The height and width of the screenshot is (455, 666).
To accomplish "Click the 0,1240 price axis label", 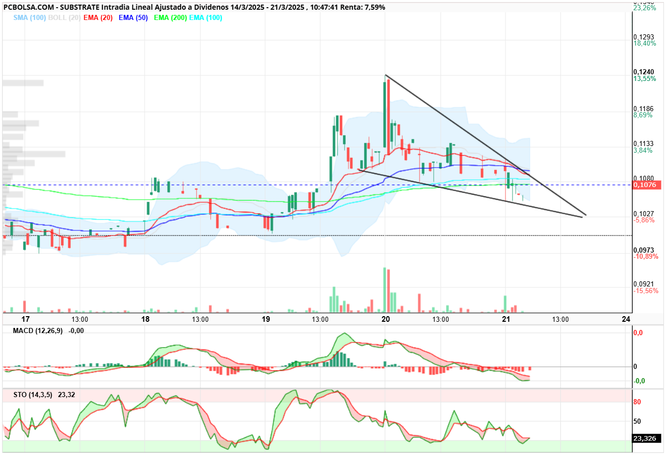I will (x=643, y=72).
